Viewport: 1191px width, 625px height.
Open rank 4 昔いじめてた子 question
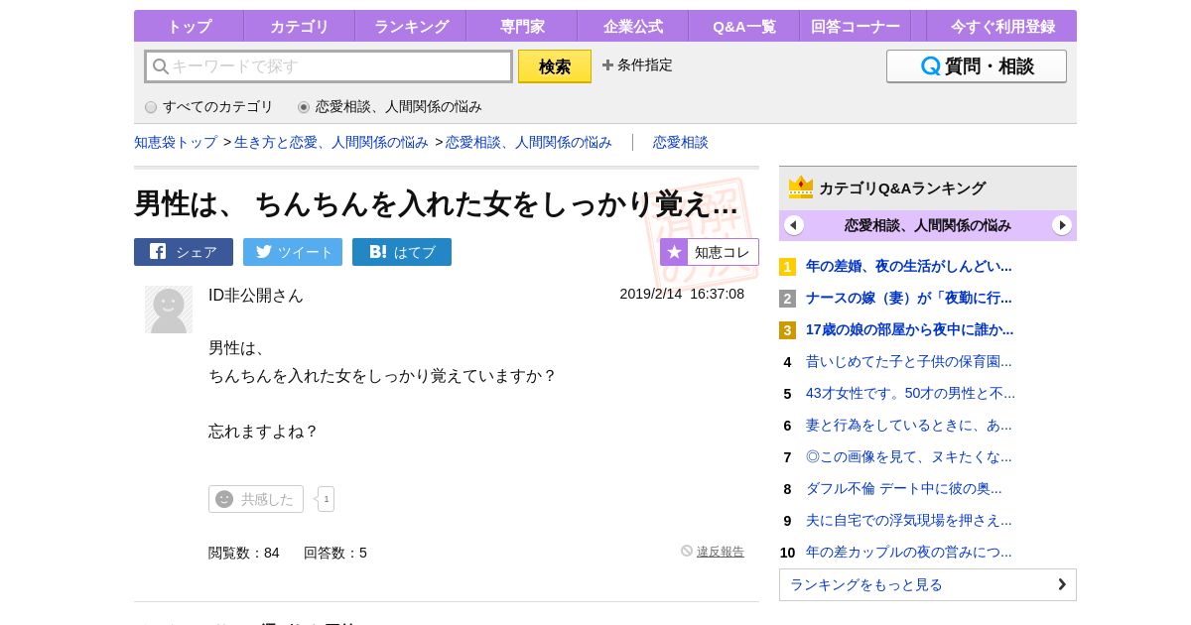click(x=909, y=361)
